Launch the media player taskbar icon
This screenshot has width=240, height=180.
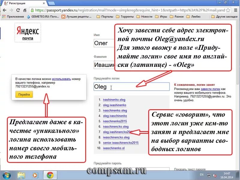(35, 175)
